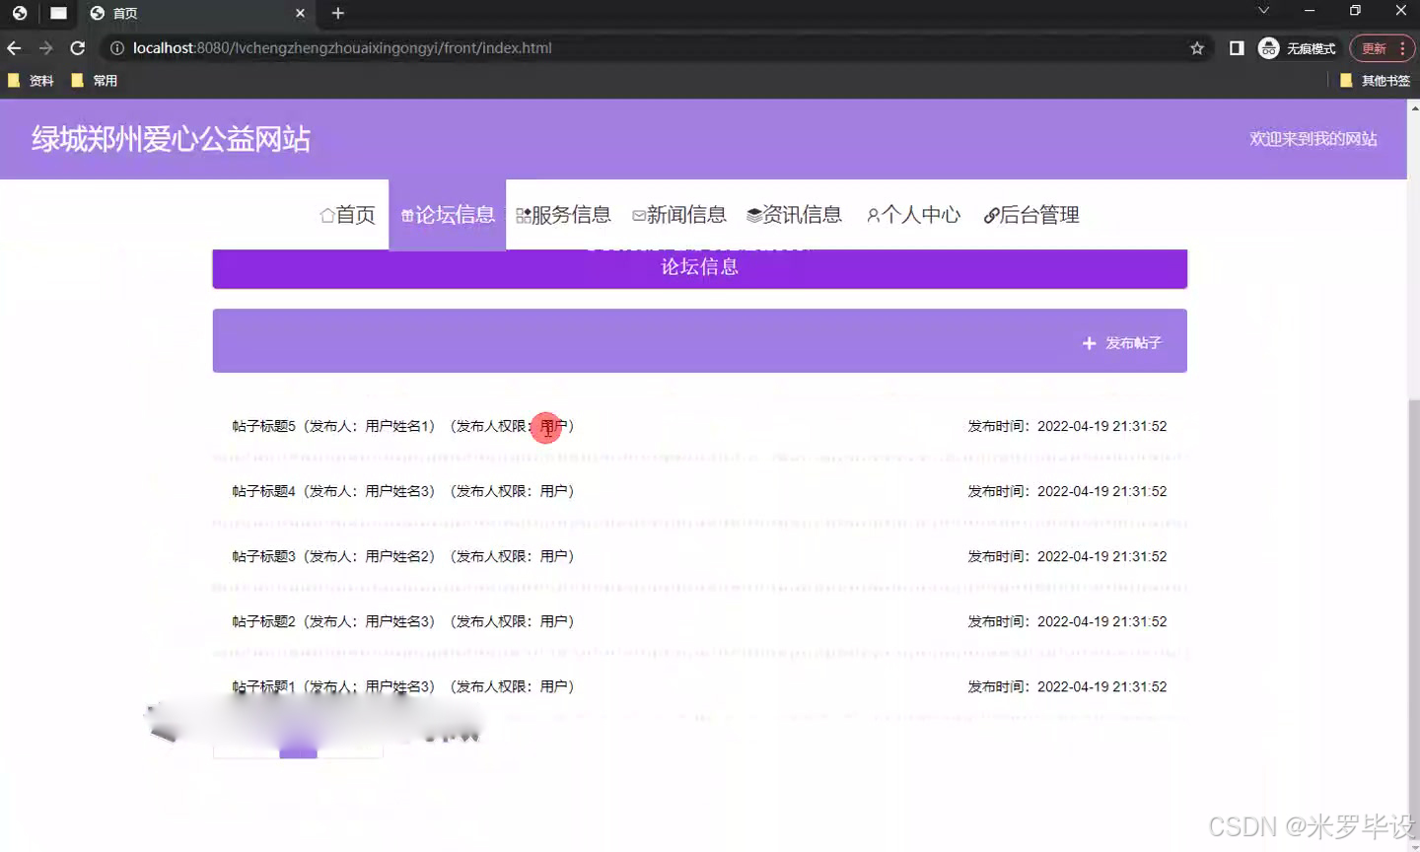Select the envelope icon next to 新闻信息
Image resolution: width=1420 pixels, height=852 pixels.
click(x=641, y=214)
